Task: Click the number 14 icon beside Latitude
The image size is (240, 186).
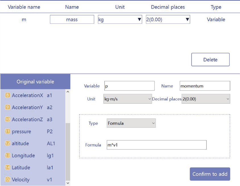Action: pos(8,167)
